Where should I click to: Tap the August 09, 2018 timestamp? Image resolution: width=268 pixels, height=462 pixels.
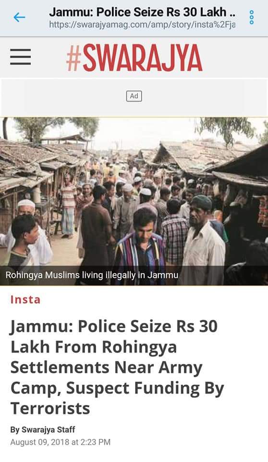tap(61, 442)
